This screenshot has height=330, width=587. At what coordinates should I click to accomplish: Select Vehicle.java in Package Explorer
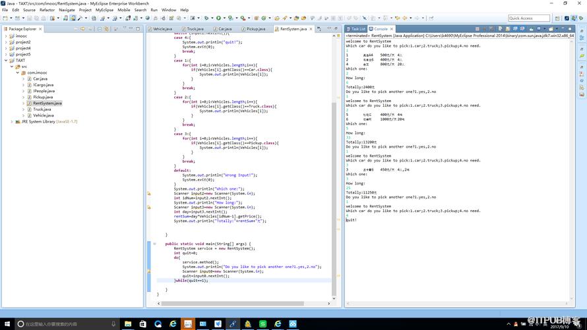pos(44,115)
